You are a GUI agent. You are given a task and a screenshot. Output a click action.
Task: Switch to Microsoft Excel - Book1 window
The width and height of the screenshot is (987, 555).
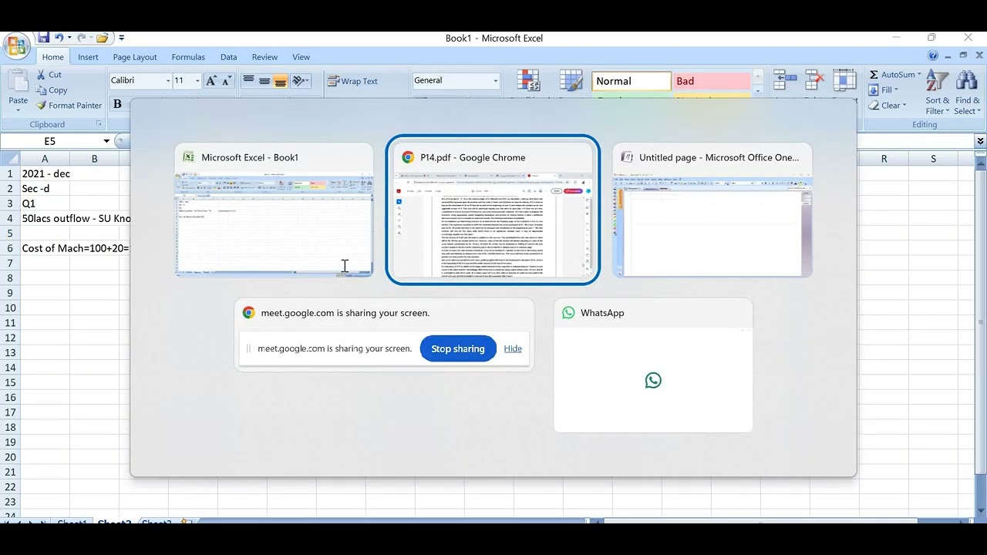(x=274, y=210)
